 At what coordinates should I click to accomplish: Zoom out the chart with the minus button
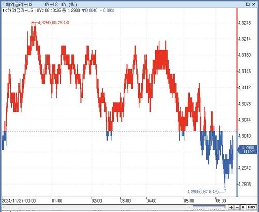(237, 207)
